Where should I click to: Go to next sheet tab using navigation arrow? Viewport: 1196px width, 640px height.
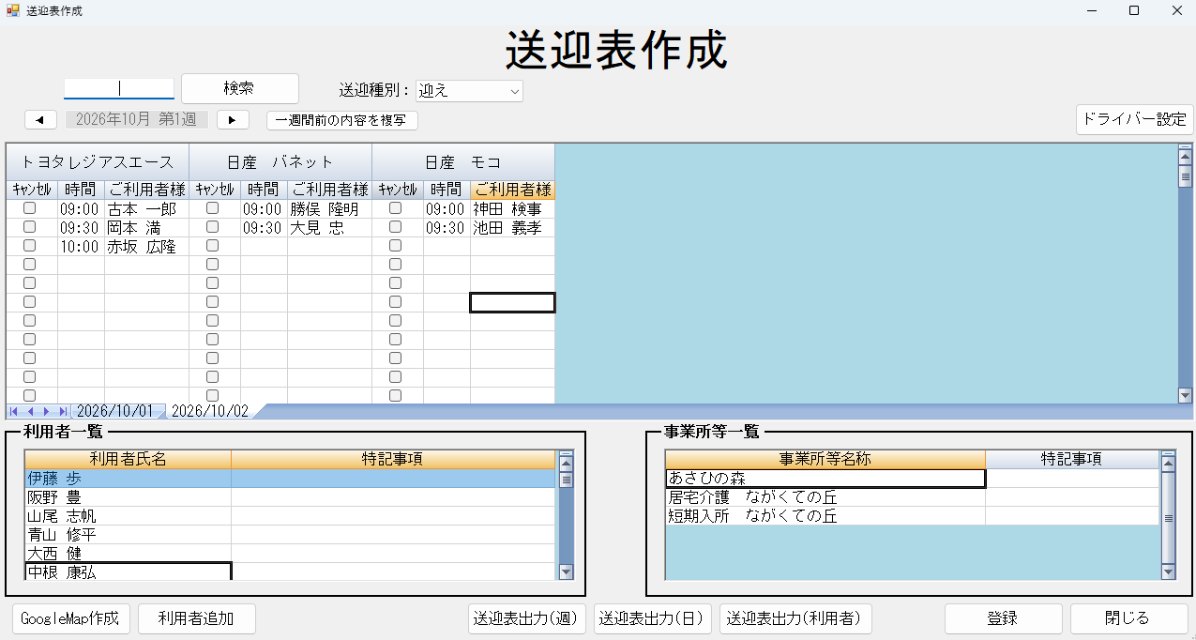point(46,412)
